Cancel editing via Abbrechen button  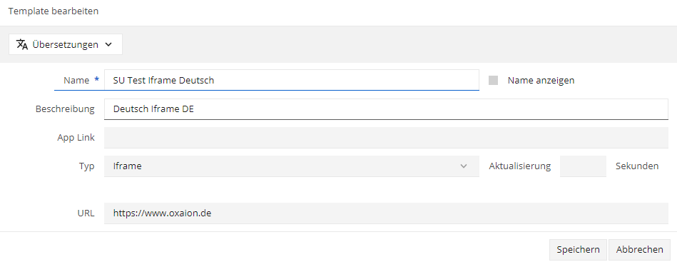point(639,250)
